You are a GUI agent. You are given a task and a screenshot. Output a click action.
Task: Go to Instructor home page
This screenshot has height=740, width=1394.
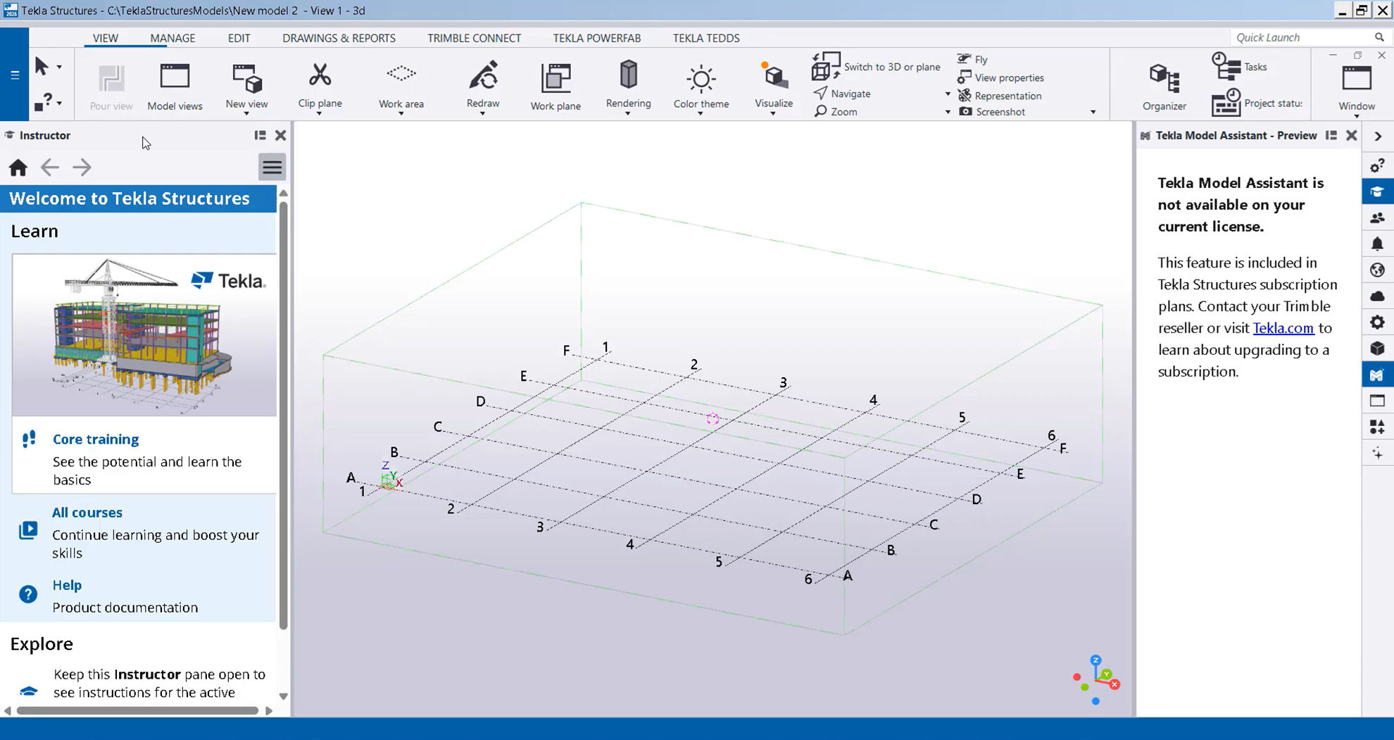coord(18,167)
